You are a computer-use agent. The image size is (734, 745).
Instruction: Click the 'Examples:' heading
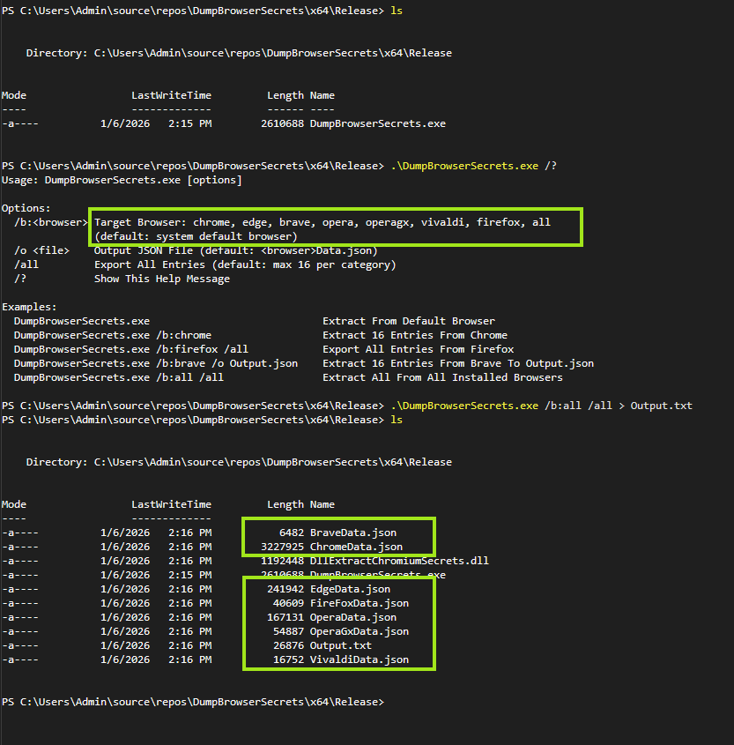(x=29, y=307)
